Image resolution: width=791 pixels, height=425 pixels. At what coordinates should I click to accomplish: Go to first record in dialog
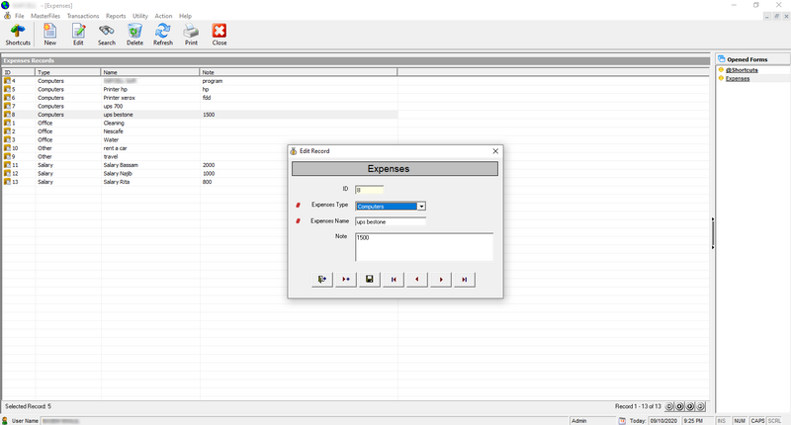[394, 280]
